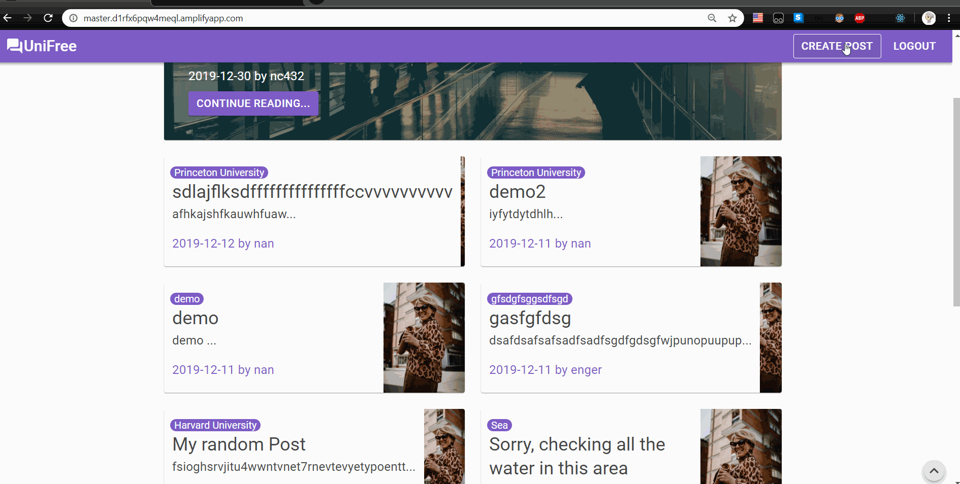Click date on demo2 card
Viewport: 960px width, 484px height.
(540, 244)
